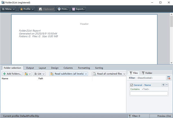Click the minus icon to remove filter
This screenshot has height=118, width=173.
click(x=166, y=85)
